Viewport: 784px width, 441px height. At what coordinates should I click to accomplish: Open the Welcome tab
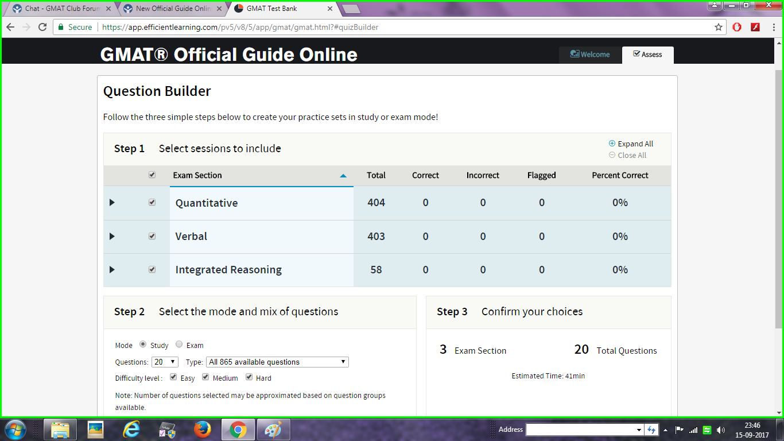click(x=590, y=55)
